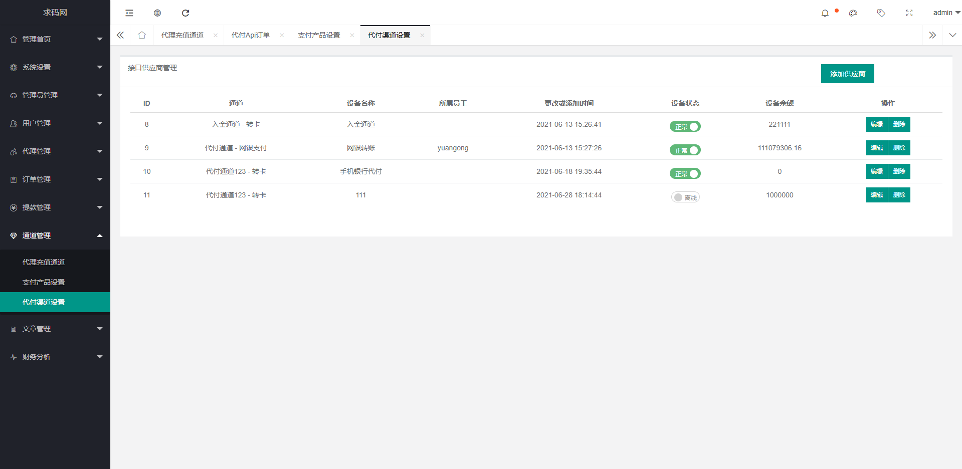Expand the 系统设置 sidebar menu
This screenshot has width=962, height=469.
click(55, 67)
